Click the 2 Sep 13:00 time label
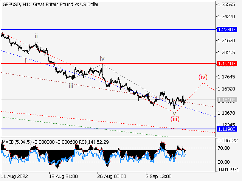Viewport: 242px width, 181px height. click(x=159, y=176)
